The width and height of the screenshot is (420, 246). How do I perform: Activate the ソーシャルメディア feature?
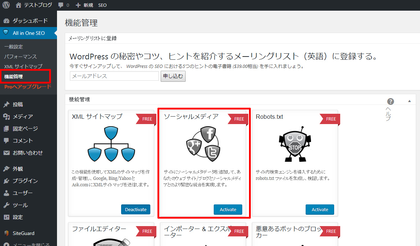coord(228,209)
